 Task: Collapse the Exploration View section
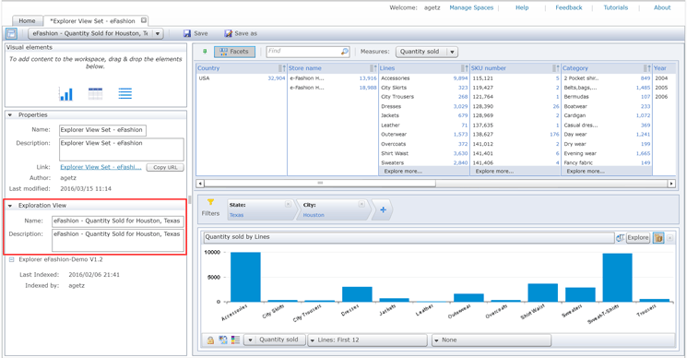pos(10,206)
